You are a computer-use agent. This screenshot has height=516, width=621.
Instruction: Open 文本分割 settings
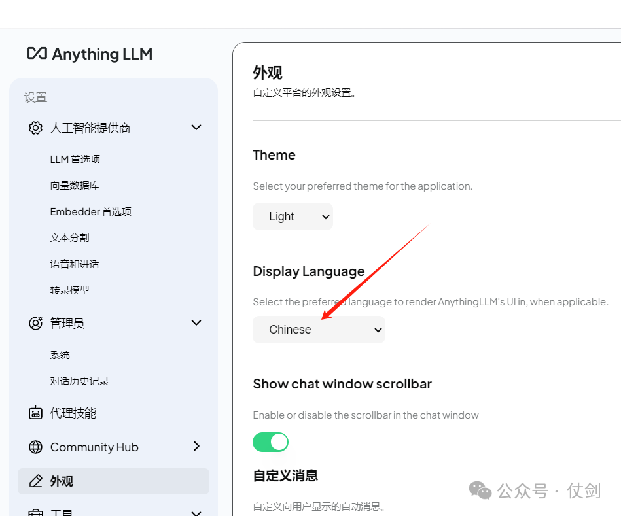click(x=69, y=238)
